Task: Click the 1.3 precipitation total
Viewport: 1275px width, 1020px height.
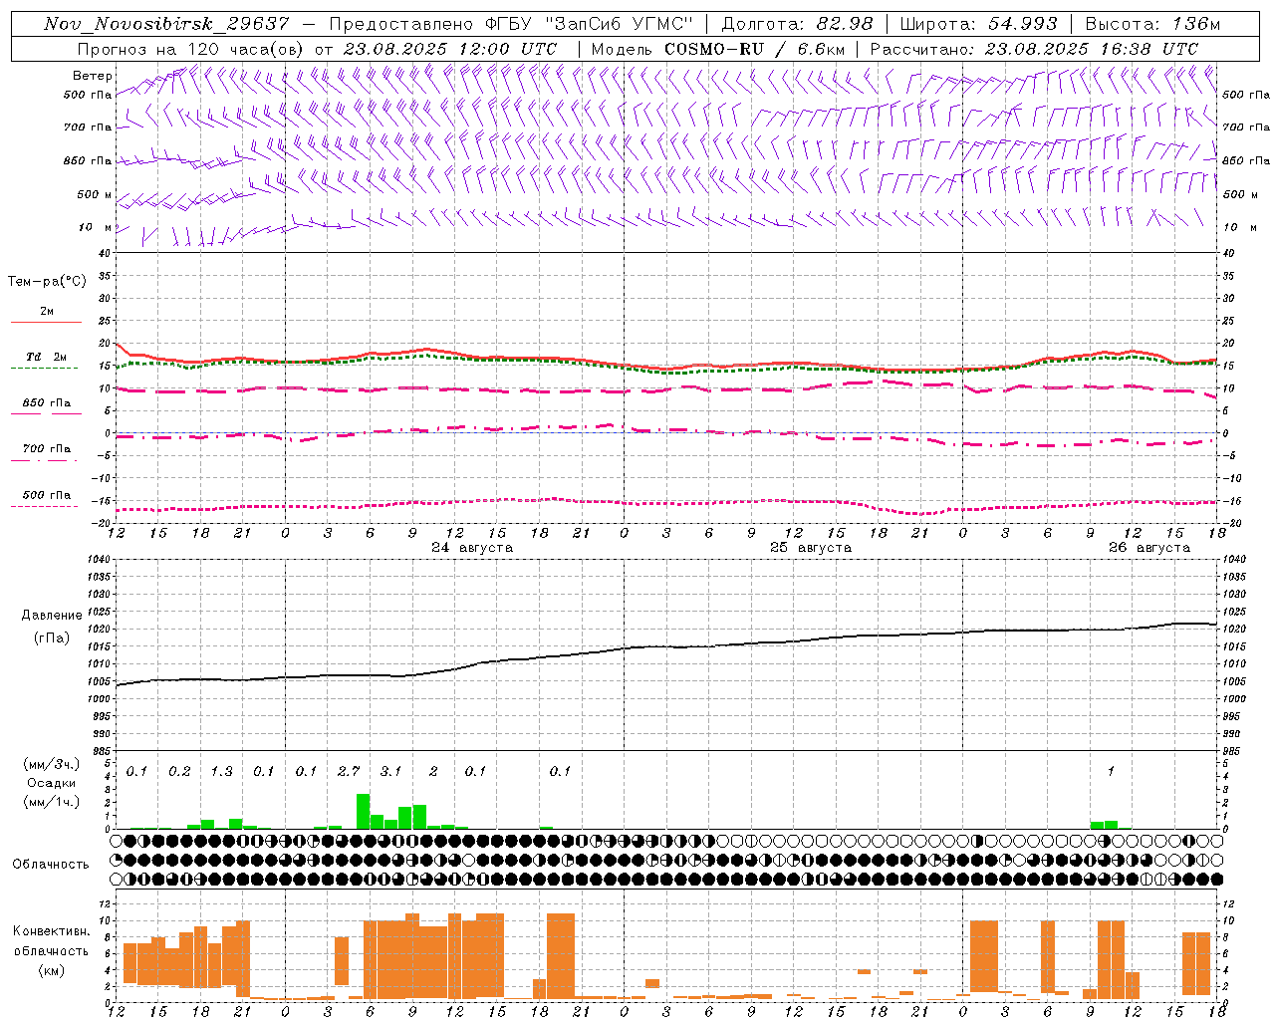Action: tap(221, 771)
